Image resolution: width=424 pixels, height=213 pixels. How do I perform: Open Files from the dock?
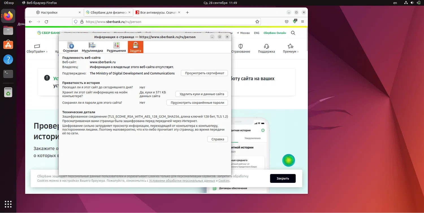8,30
